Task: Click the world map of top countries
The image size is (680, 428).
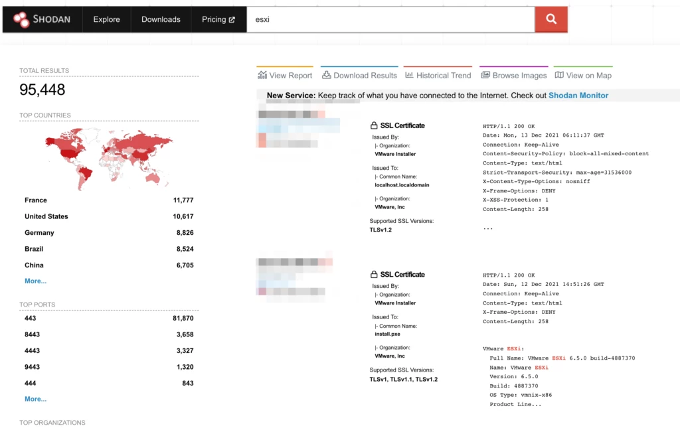Action: coord(109,158)
